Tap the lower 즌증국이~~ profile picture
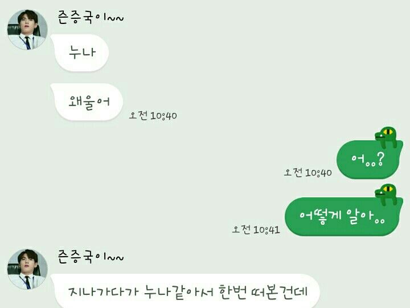Viewport: 410px width, 308px height. click(27, 269)
